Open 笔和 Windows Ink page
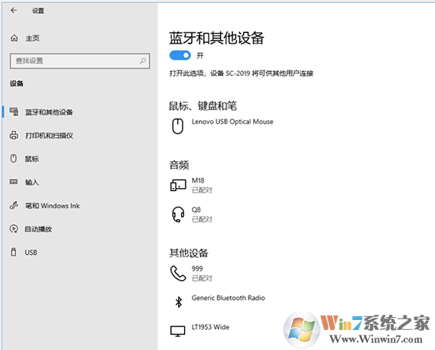 pyautogui.click(x=52, y=206)
